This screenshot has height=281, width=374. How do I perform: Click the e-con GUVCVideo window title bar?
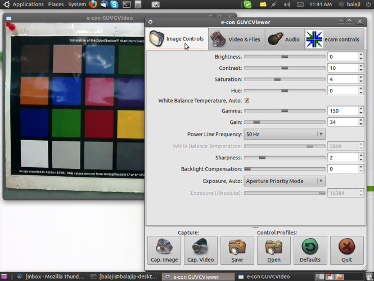(x=110, y=17)
